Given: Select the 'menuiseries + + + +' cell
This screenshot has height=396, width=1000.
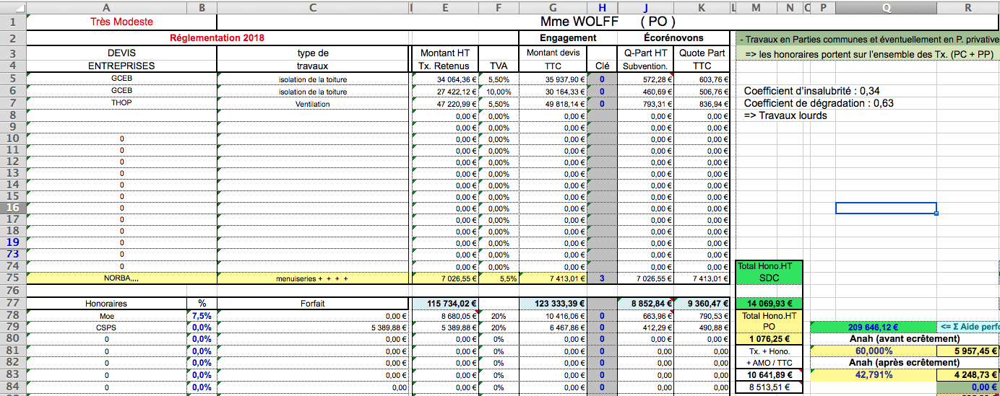Looking at the screenshot, I should [312, 278].
